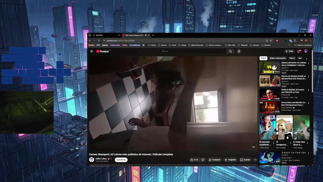Open options for Groovy Disco and R&B Mix
The width and height of the screenshot is (323, 182).
(308, 103)
